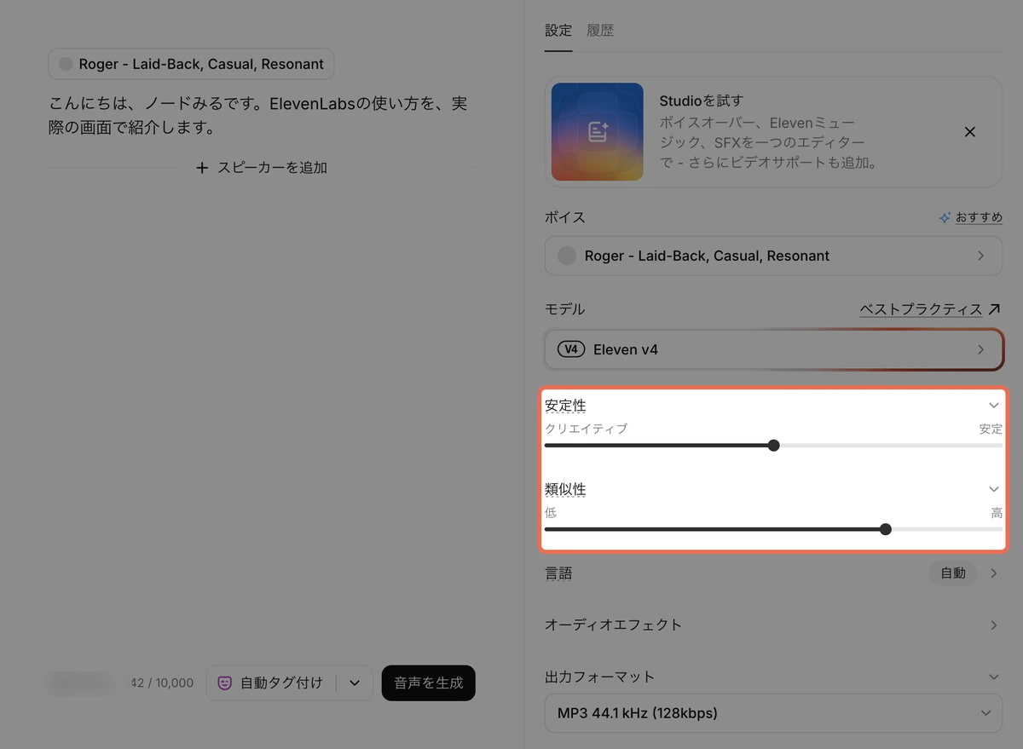Click the 42 / 10,000 character counter
Viewport: 1023px width, 749px height.
162,683
